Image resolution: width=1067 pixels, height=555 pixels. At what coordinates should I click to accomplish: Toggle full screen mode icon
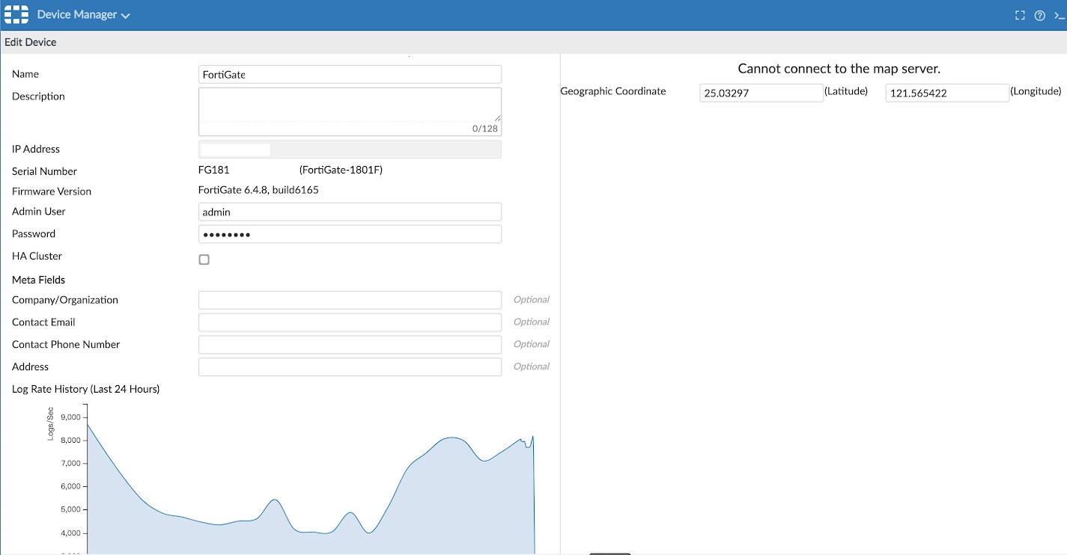pos(1020,15)
